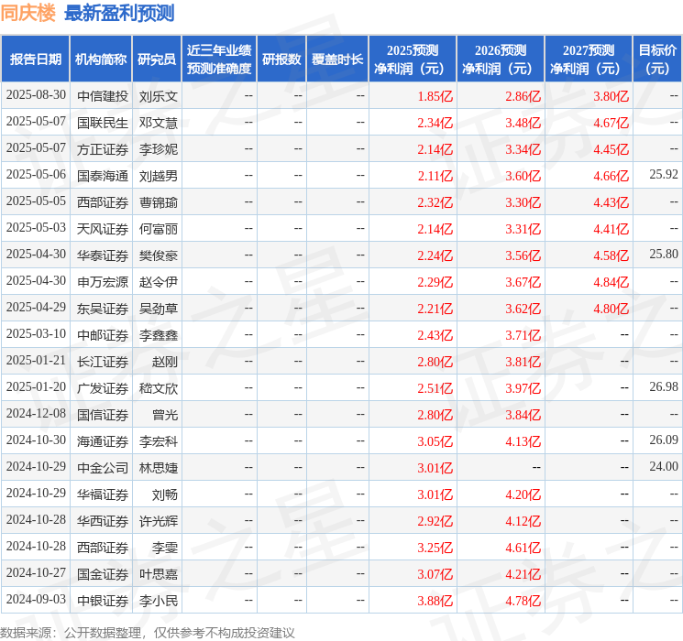
Task: Select analyst 刘乐文
Action: tap(159, 96)
